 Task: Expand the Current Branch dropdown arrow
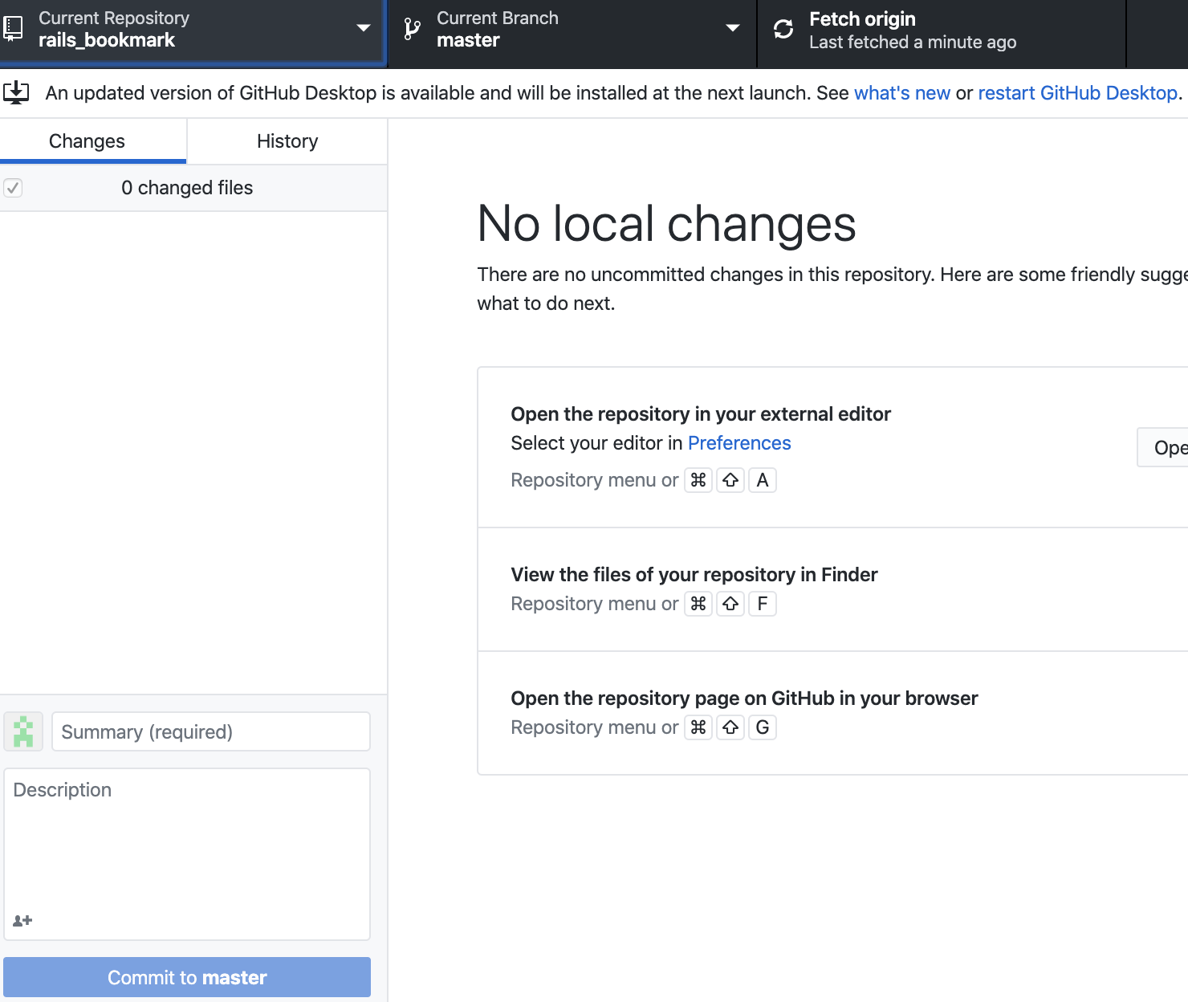click(732, 28)
